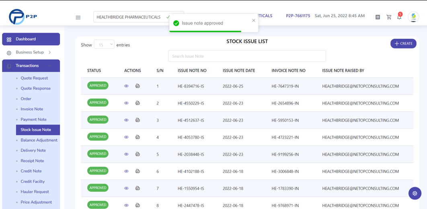Sort by ISSUE NOTE RAISED BY header
The height and width of the screenshot is (209, 427).
[x=343, y=71]
